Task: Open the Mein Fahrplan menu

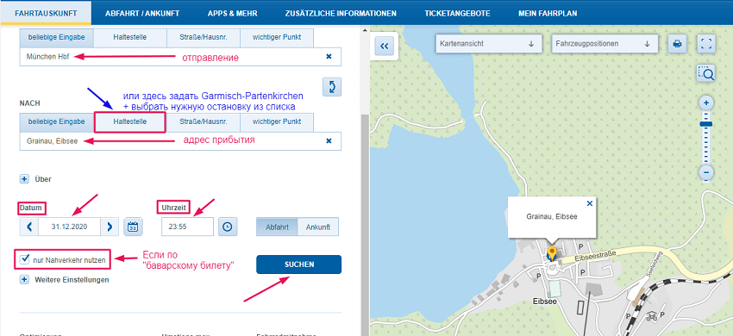Action: point(548,13)
